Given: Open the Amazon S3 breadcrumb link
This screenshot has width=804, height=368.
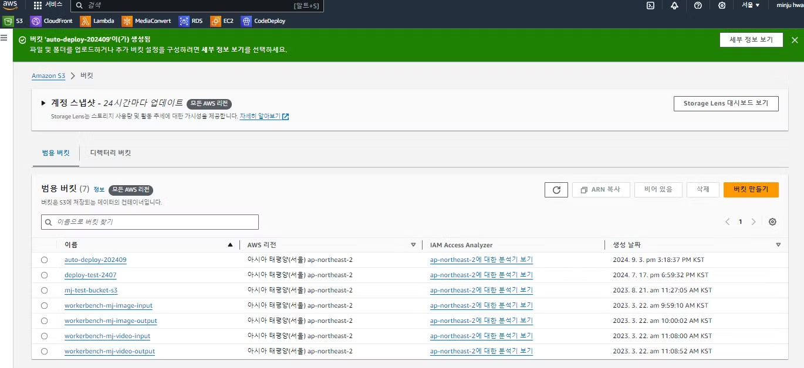Looking at the screenshot, I should [x=48, y=76].
